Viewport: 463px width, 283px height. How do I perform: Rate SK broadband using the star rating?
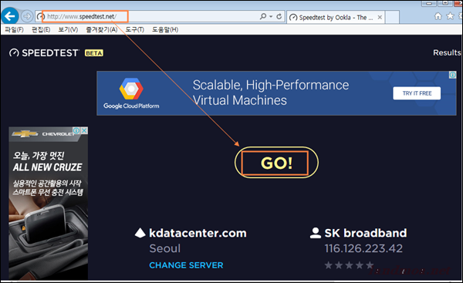(349, 265)
